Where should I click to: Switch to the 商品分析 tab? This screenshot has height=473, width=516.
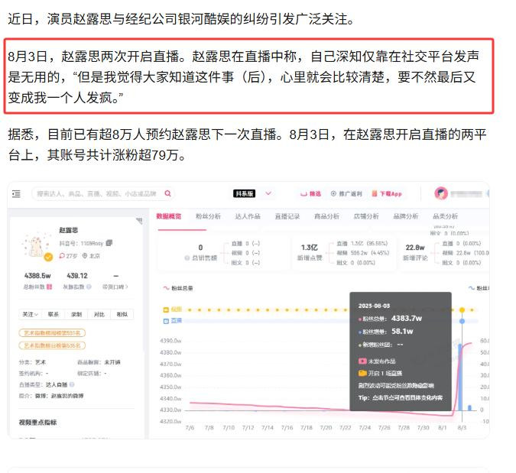[326, 216]
